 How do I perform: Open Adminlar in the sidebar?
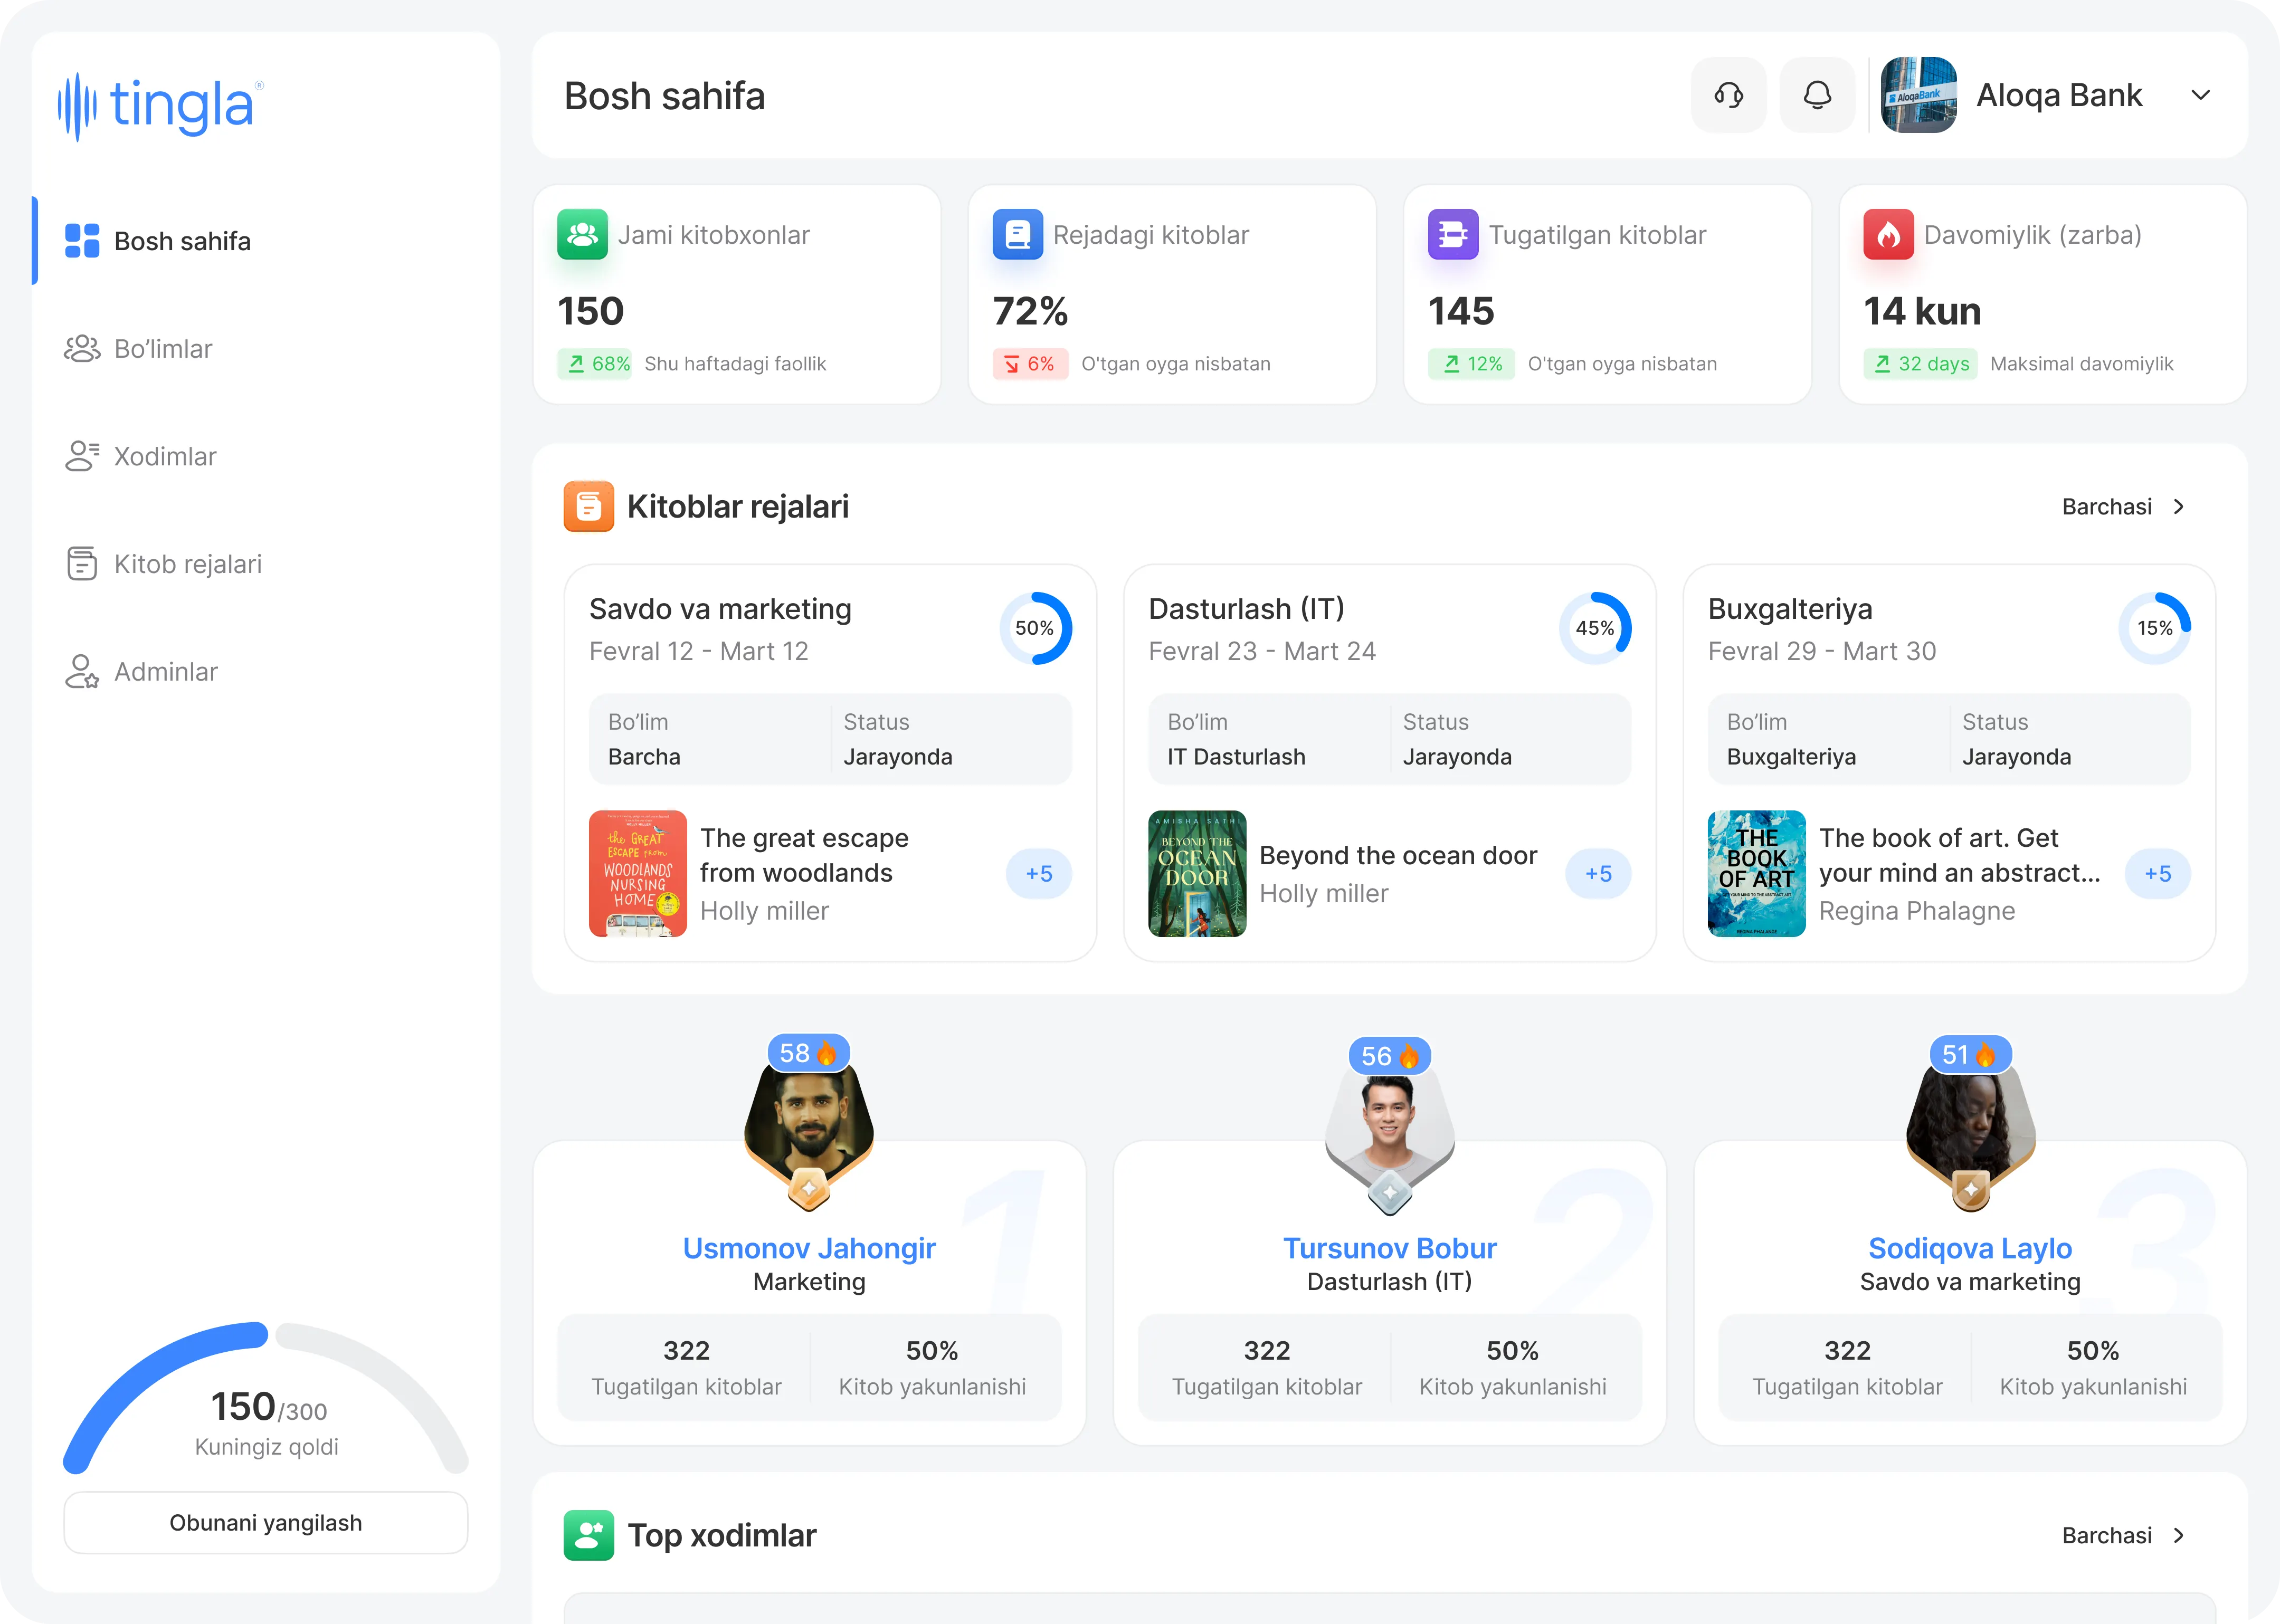pyautogui.click(x=165, y=672)
